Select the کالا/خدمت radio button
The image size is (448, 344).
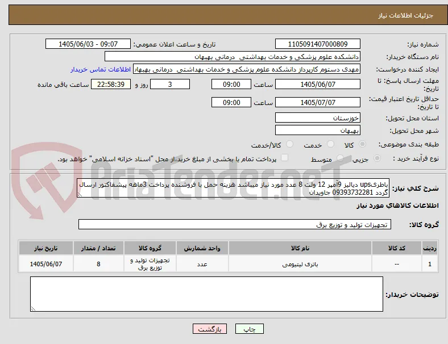point(290,144)
